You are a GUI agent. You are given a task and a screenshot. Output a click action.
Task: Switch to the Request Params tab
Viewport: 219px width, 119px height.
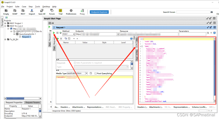(33, 102)
